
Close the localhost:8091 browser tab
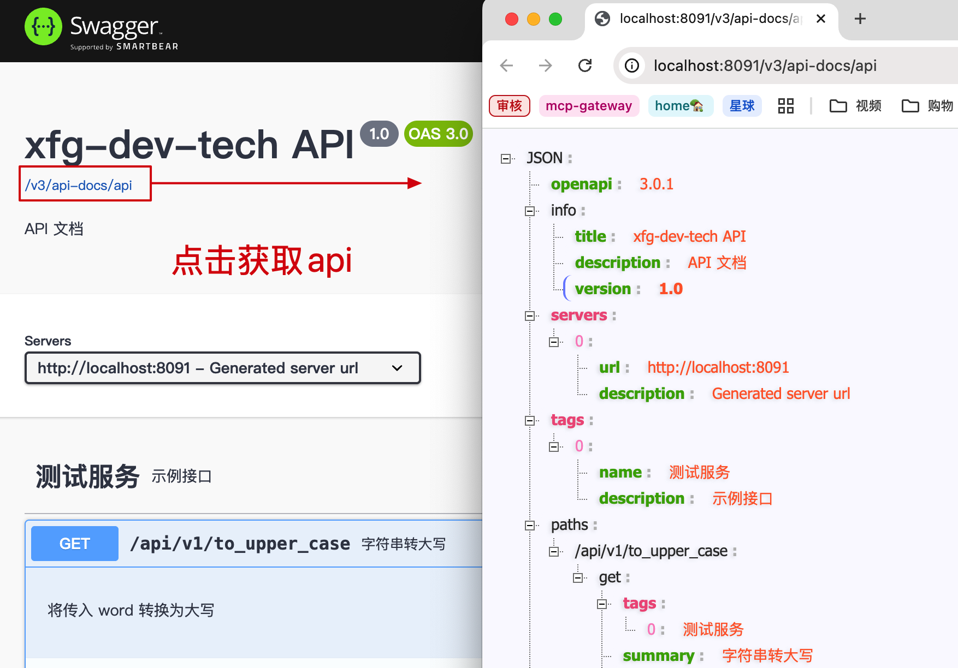[x=820, y=19]
